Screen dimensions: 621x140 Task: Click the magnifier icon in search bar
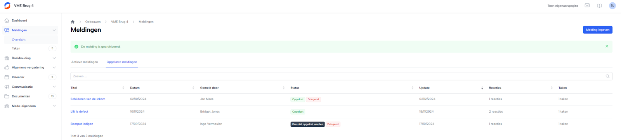(608, 76)
